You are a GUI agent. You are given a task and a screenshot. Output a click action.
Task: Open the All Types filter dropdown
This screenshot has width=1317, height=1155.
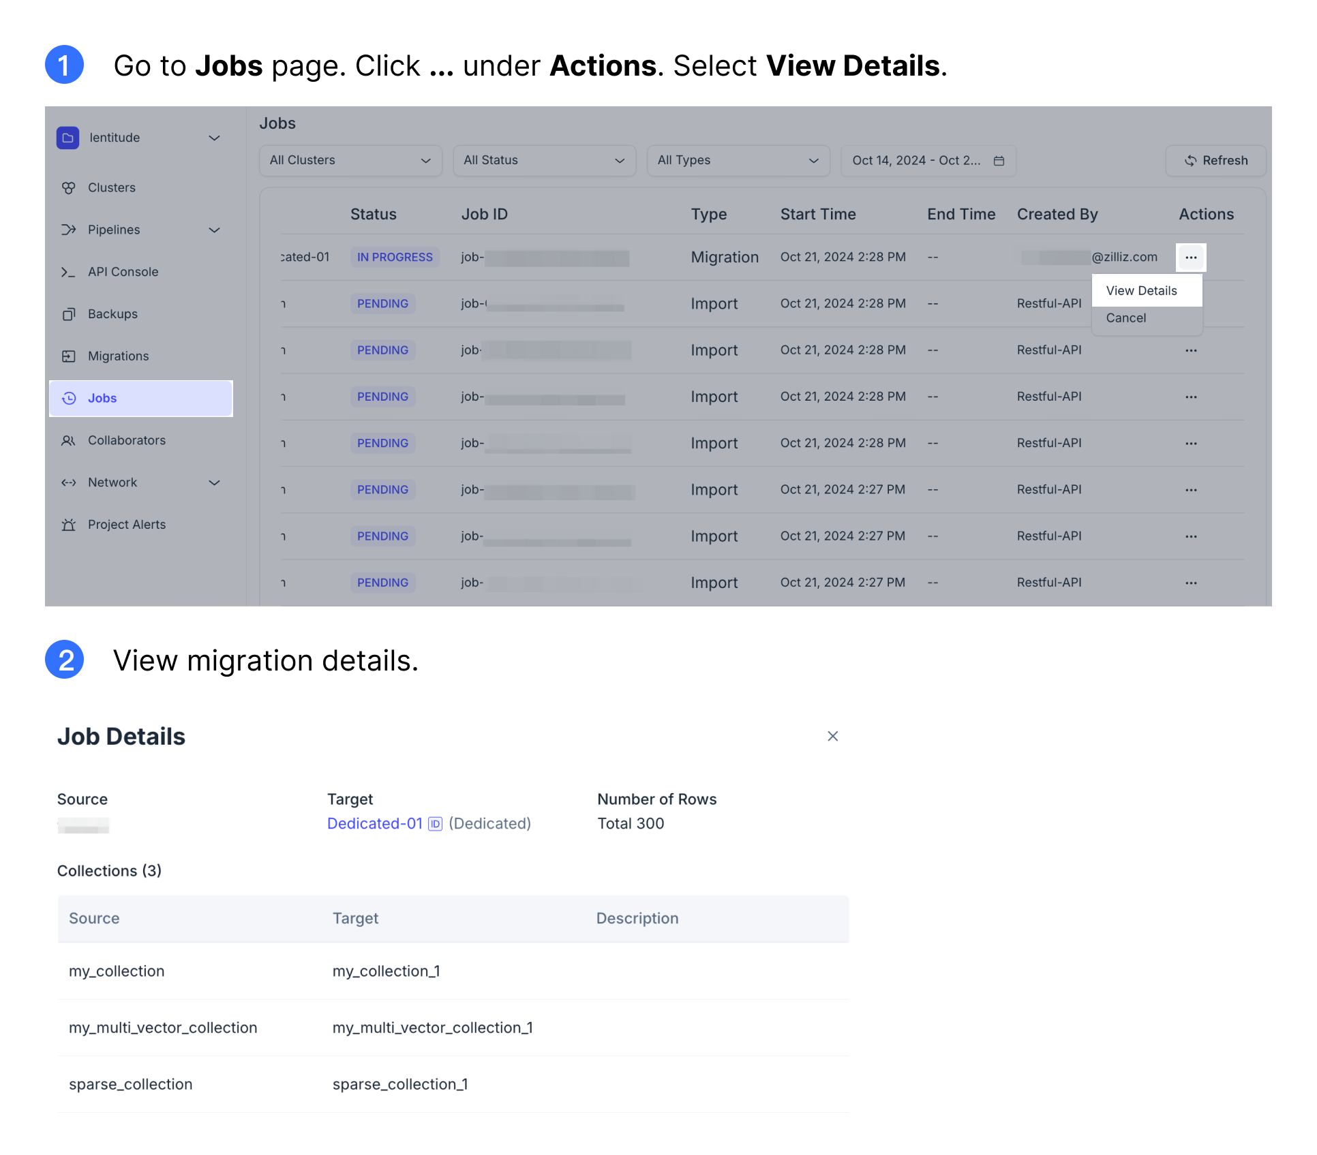point(738,161)
